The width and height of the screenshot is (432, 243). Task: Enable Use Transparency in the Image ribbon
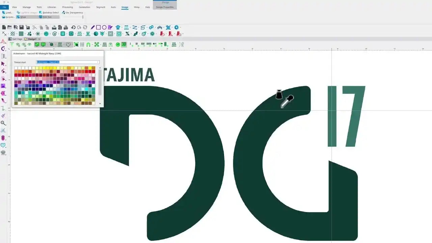click(73, 12)
